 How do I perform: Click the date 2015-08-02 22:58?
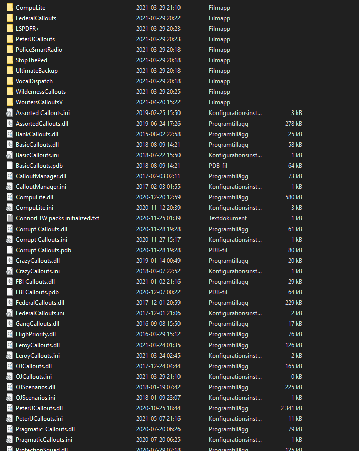(158, 134)
